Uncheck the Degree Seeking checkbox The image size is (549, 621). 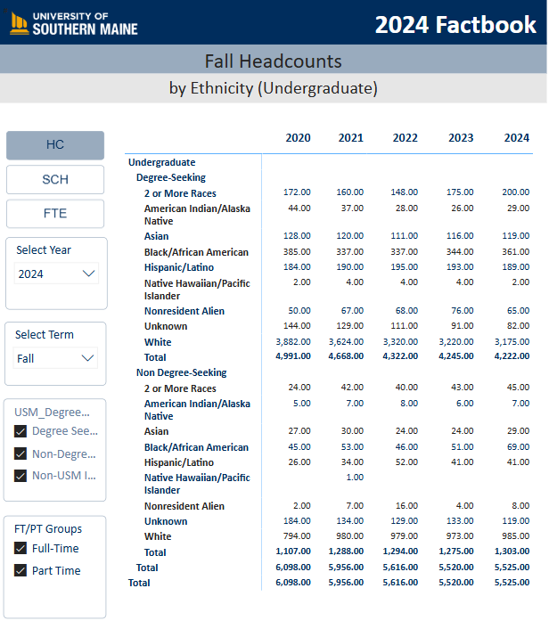click(x=20, y=431)
